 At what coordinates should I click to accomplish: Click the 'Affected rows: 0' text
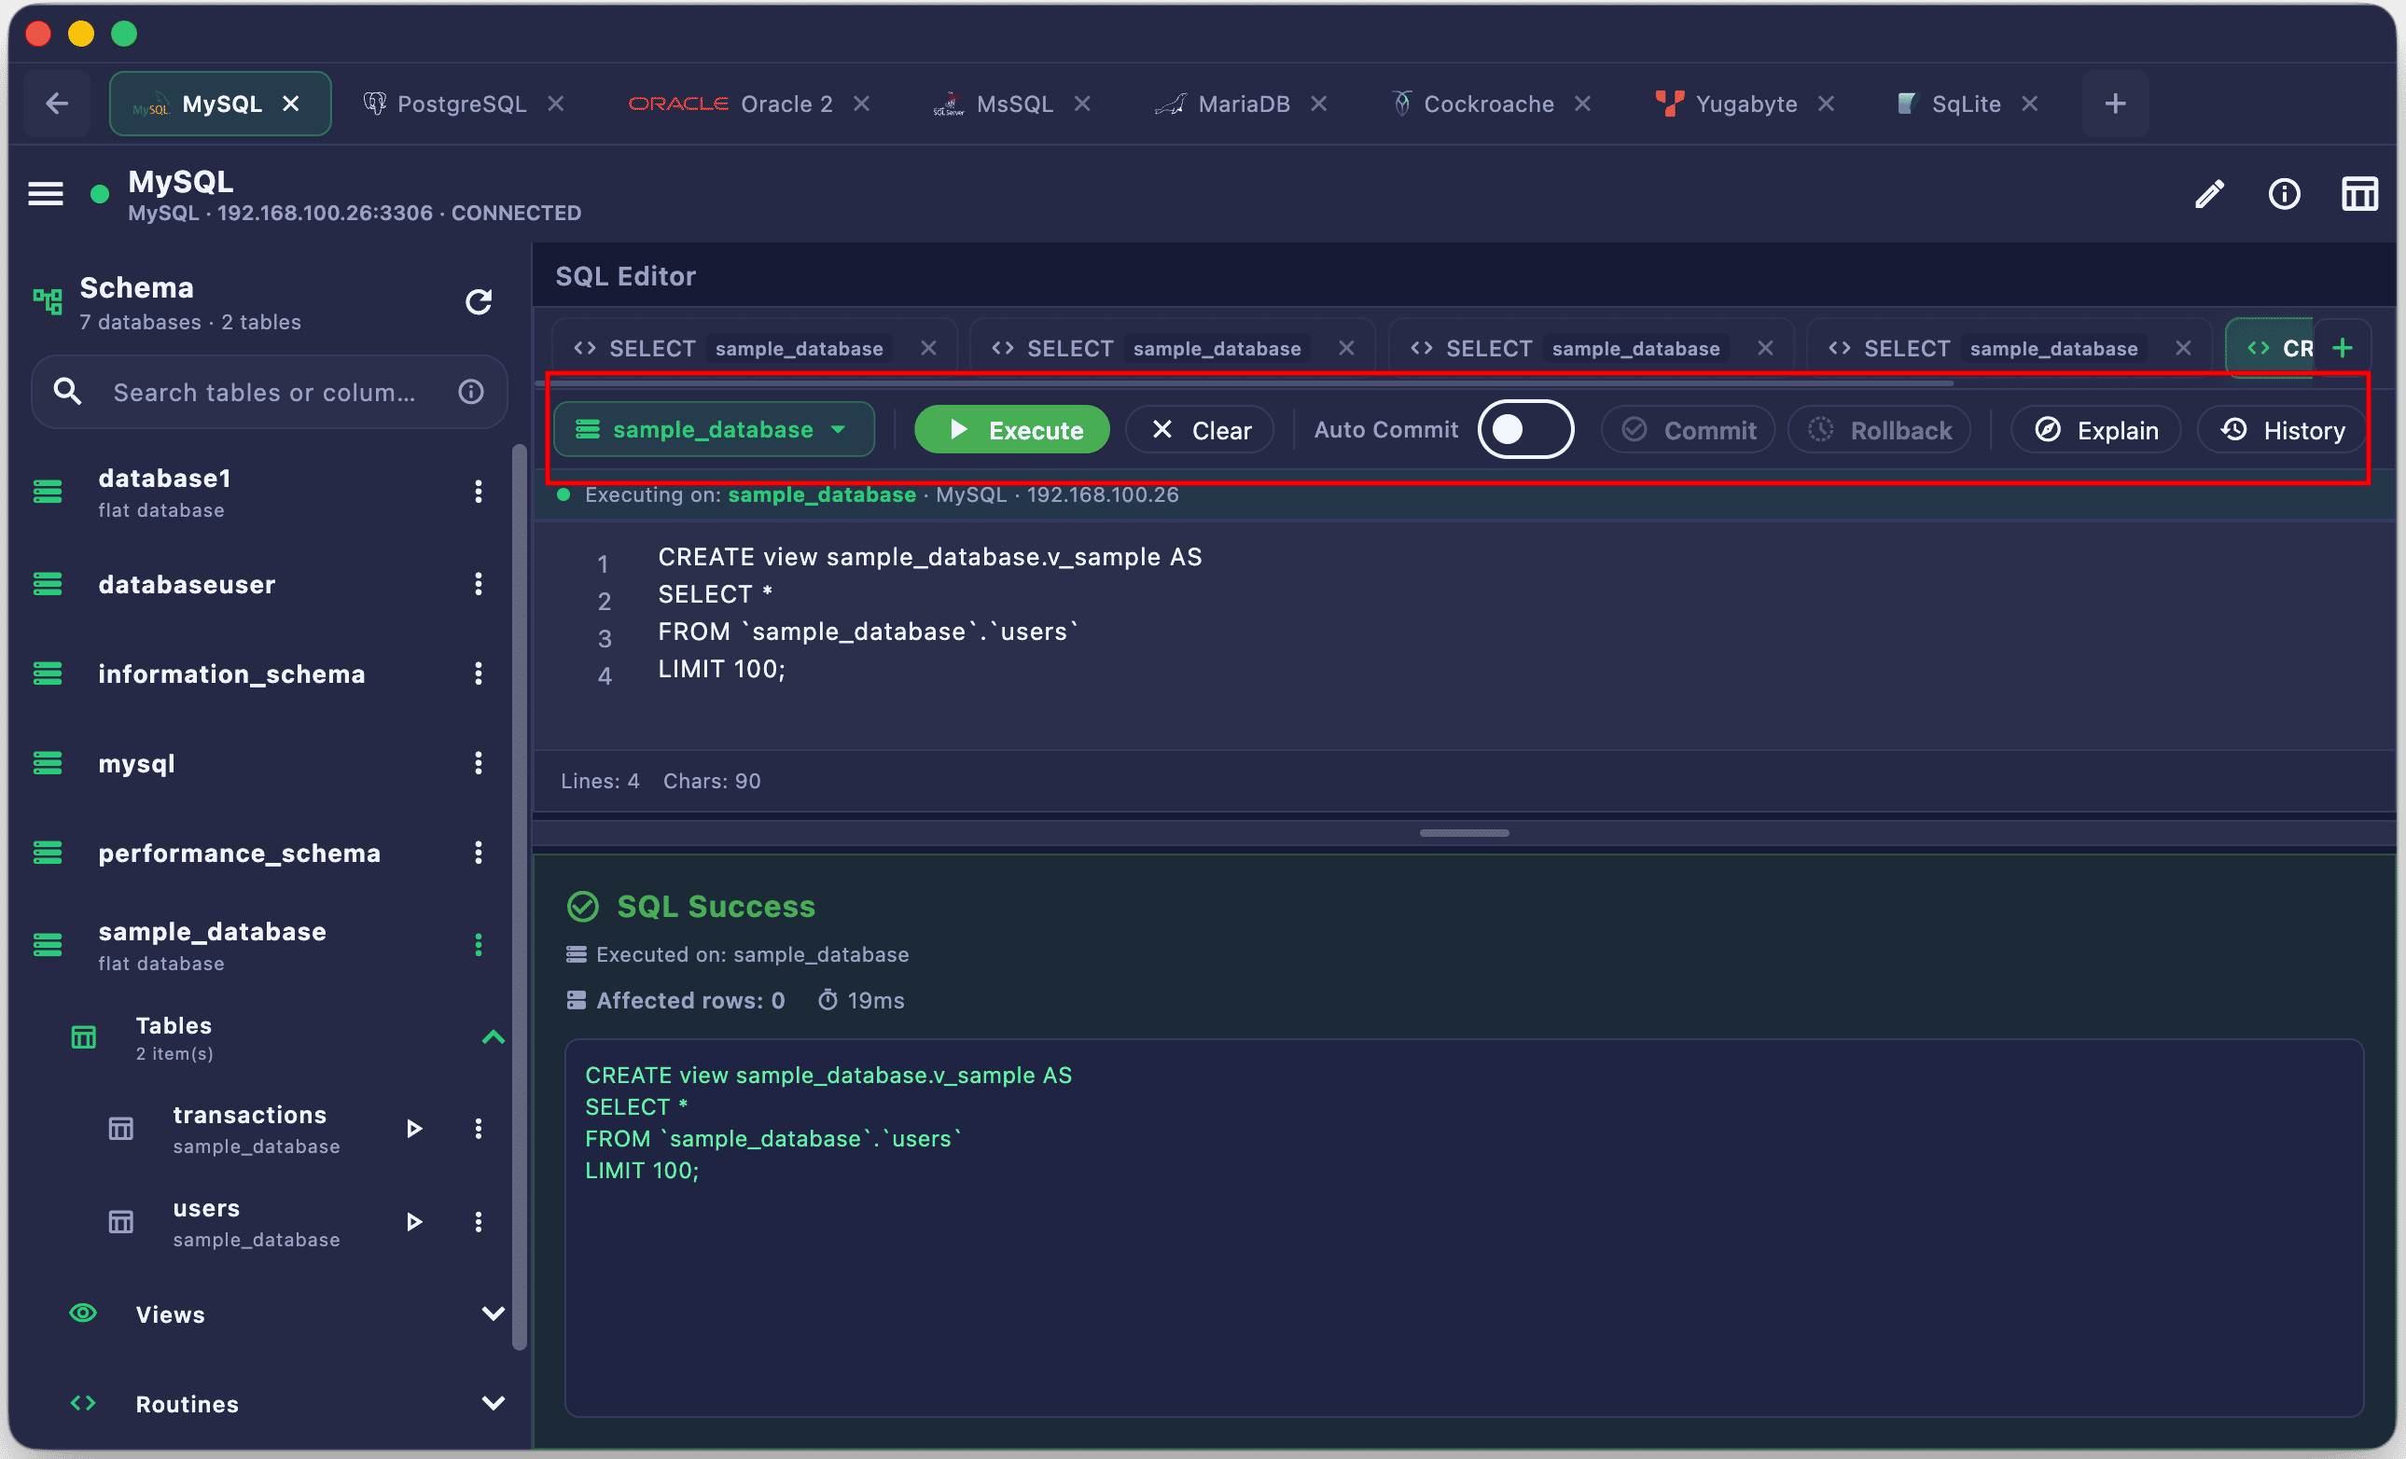click(690, 1001)
